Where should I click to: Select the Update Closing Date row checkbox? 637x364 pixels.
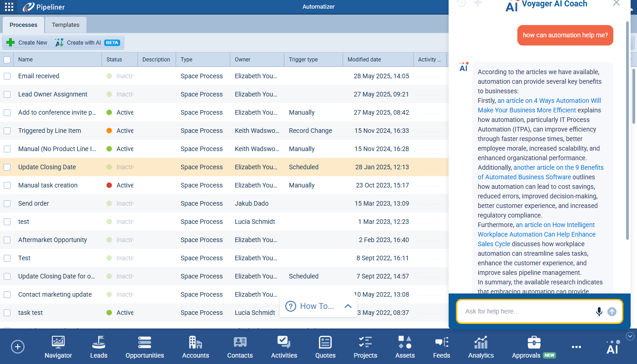click(x=7, y=167)
